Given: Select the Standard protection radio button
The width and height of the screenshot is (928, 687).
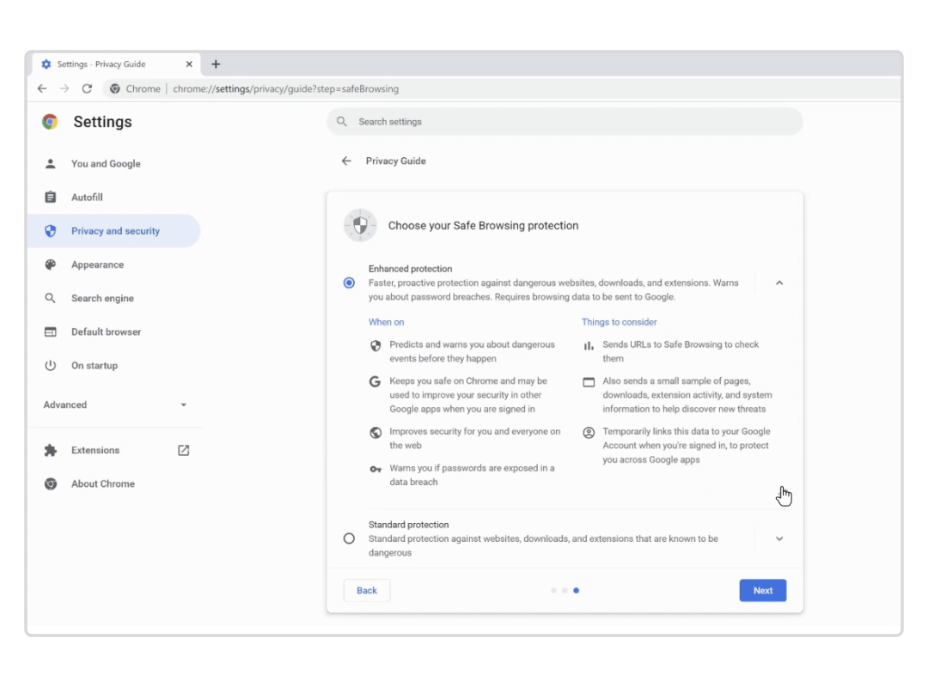Looking at the screenshot, I should [x=348, y=538].
